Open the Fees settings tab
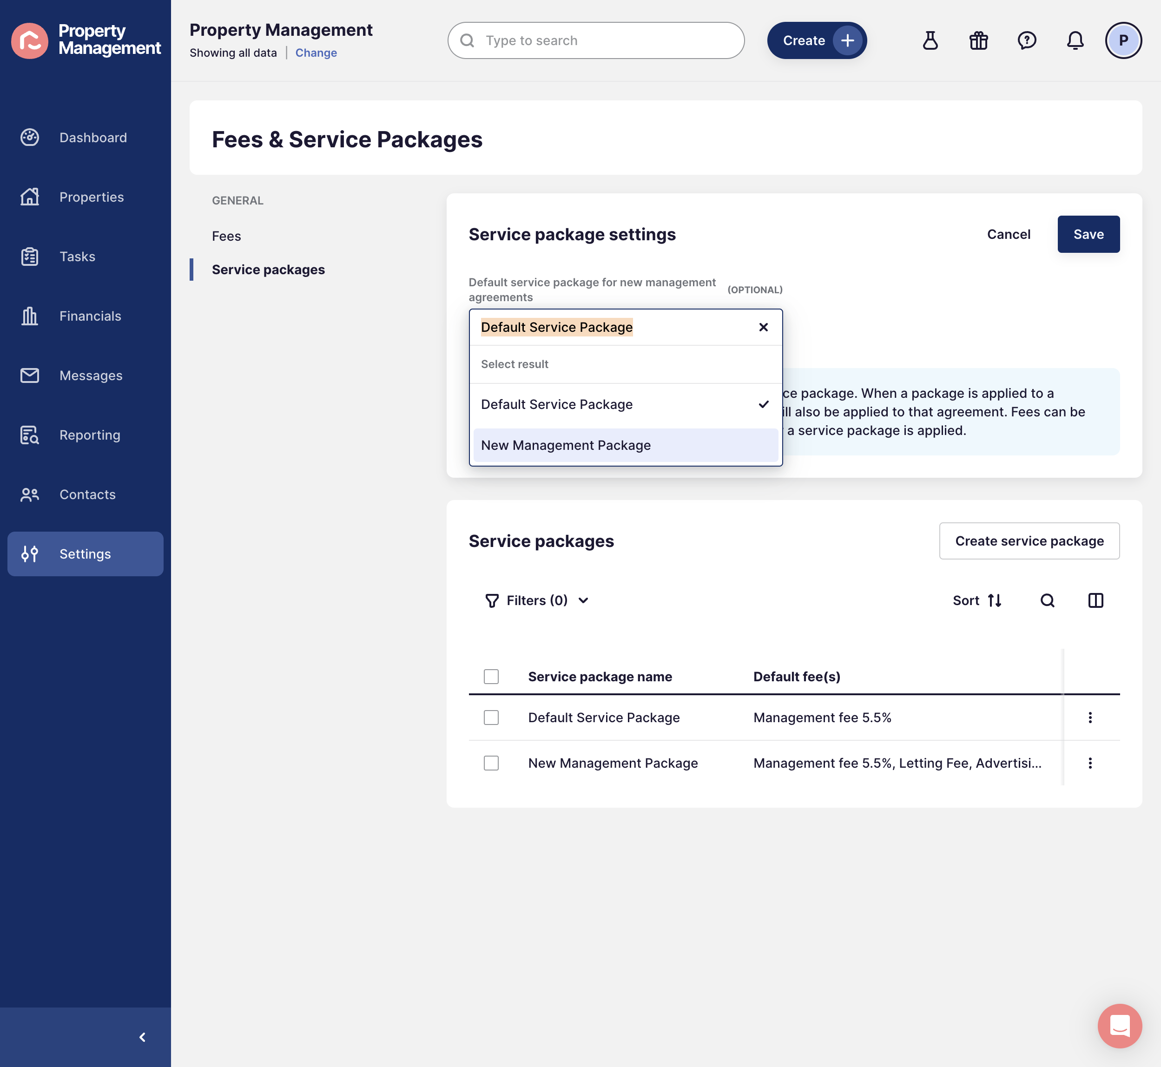 coord(226,236)
